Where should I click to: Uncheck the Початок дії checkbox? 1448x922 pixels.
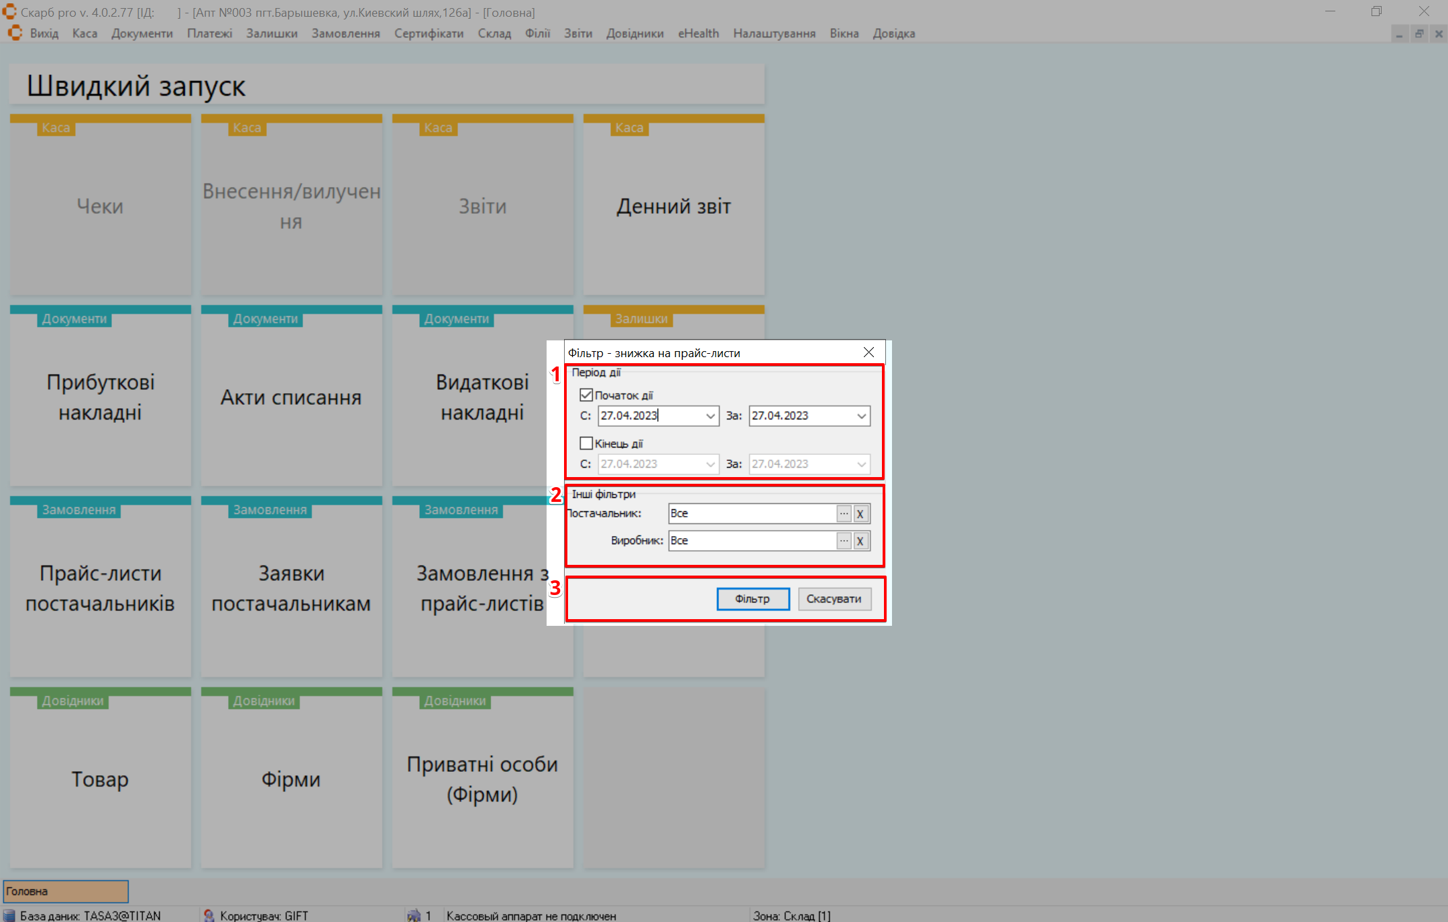pos(586,395)
